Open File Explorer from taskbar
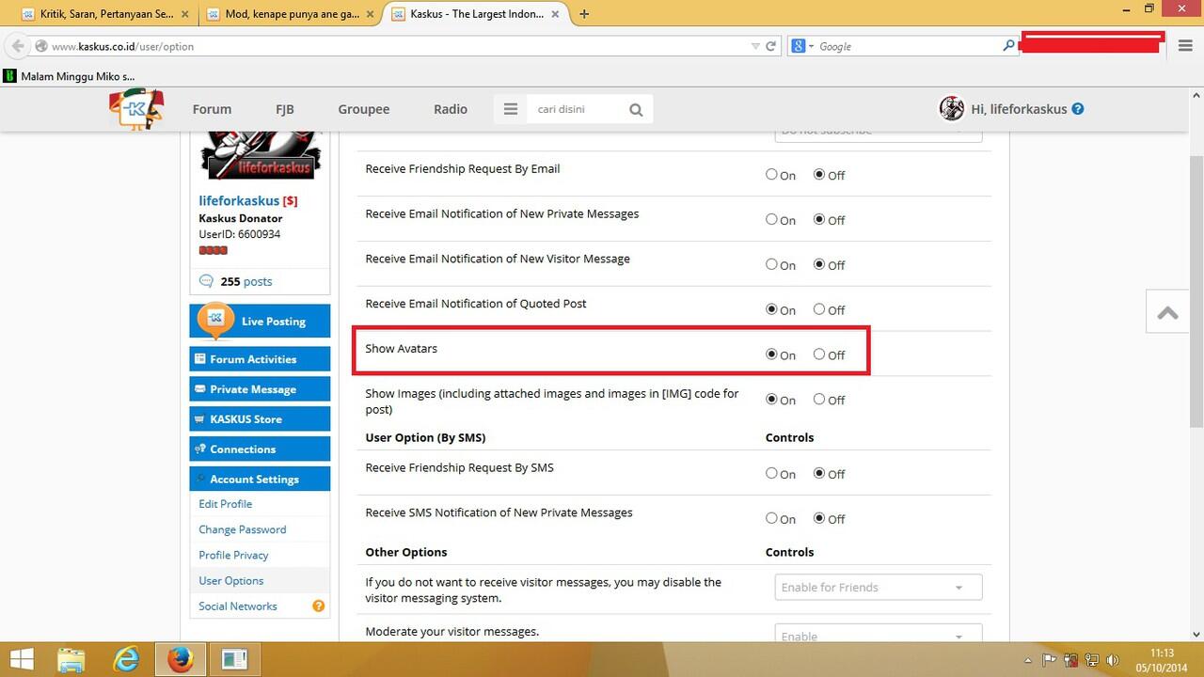Screen dimensions: 1204x677 click(x=72, y=660)
